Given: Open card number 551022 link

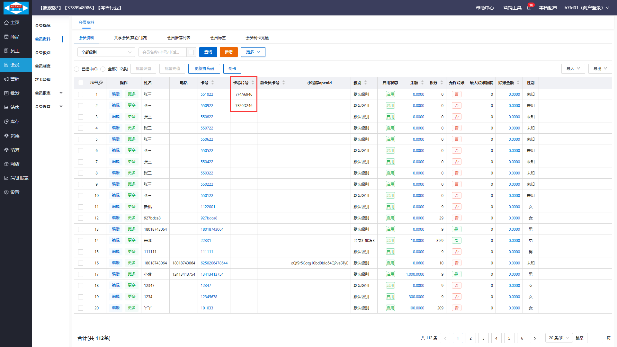Looking at the screenshot, I should click(x=207, y=94).
